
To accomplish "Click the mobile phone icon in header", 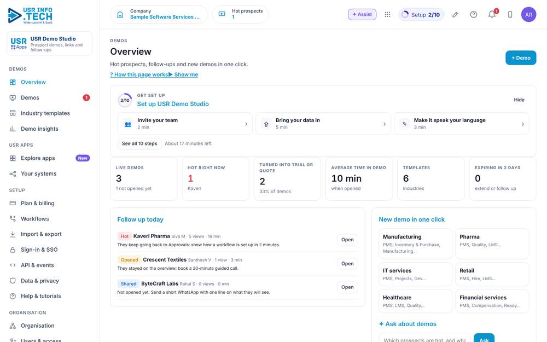I will pyautogui.click(x=510, y=14).
